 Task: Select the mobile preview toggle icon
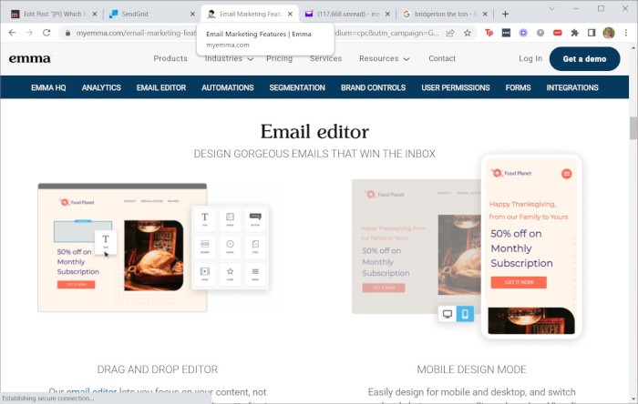[465, 314]
